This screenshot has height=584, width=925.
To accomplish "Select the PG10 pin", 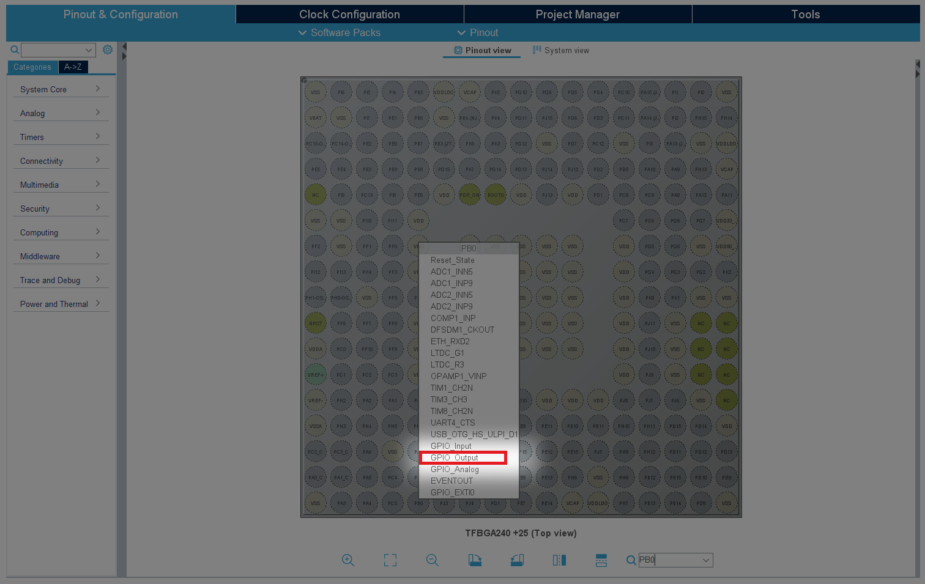I will point(521,92).
